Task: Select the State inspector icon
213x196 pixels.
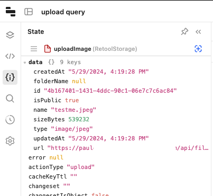Action: coord(10,77)
